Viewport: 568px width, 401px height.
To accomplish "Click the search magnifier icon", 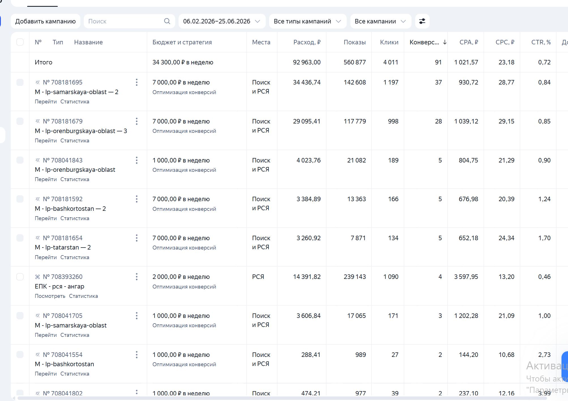I will click(167, 21).
